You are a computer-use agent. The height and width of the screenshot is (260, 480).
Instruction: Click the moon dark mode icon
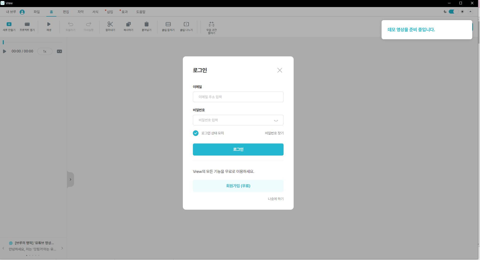445,12
